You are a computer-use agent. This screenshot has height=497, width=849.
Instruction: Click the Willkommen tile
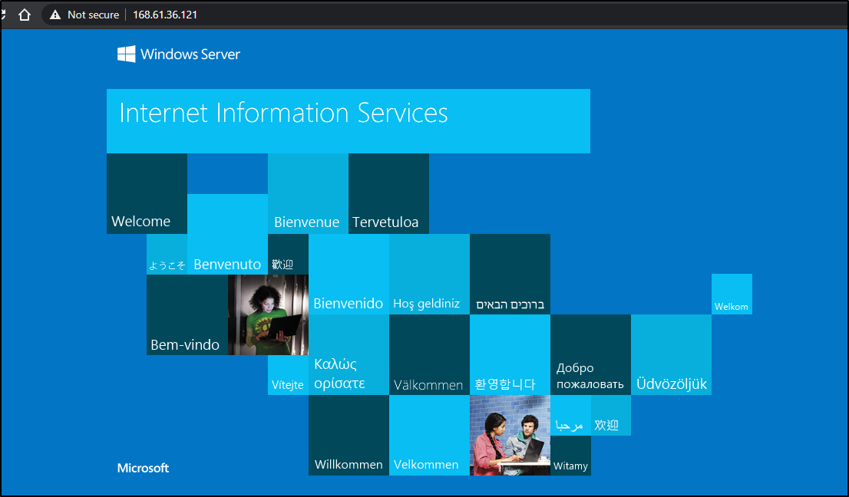point(349,436)
